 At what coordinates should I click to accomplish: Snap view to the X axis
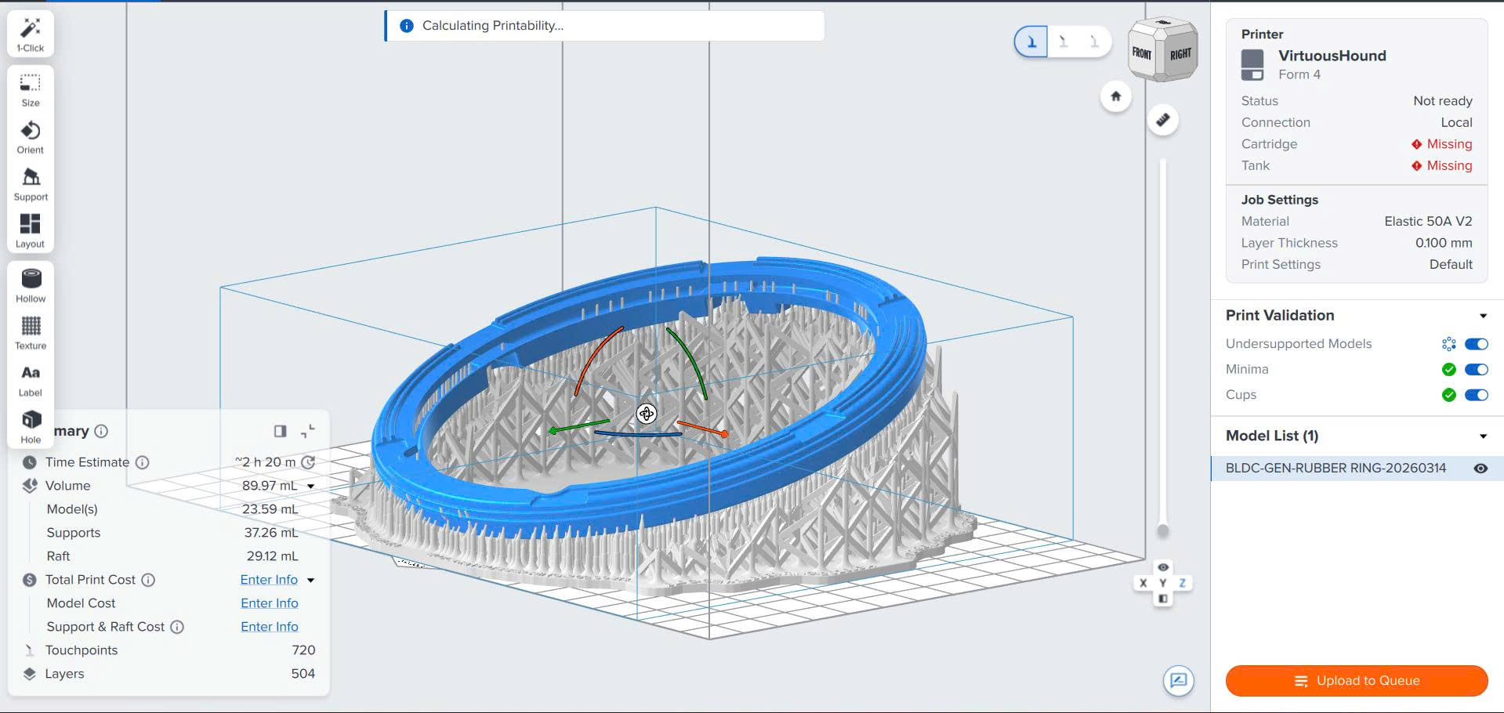click(x=1143, y=583)
